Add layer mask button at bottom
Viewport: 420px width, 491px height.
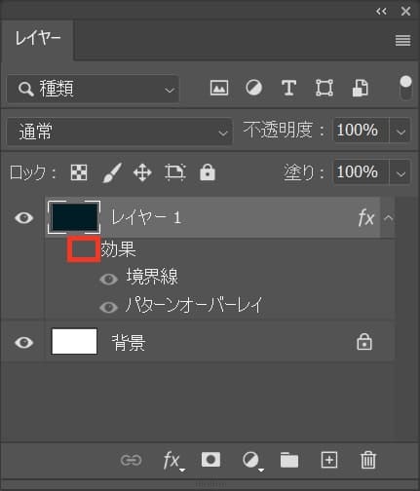[210, 460]
